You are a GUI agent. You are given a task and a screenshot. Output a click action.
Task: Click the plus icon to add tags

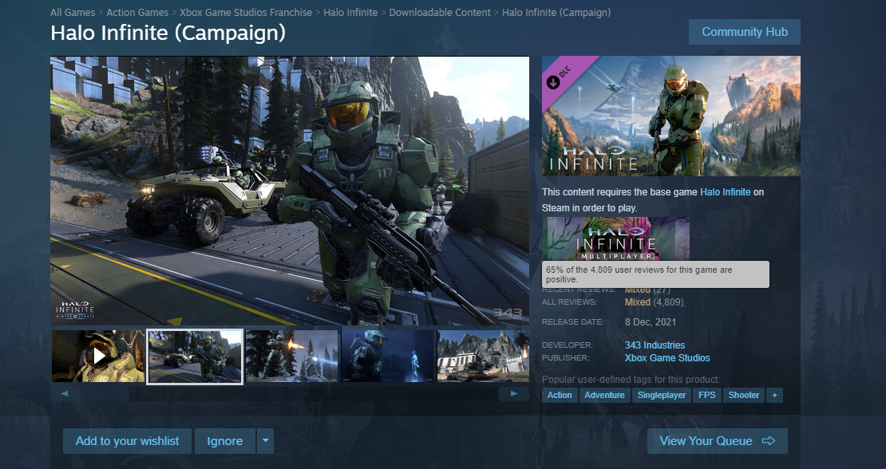click(x=774, y=395)
